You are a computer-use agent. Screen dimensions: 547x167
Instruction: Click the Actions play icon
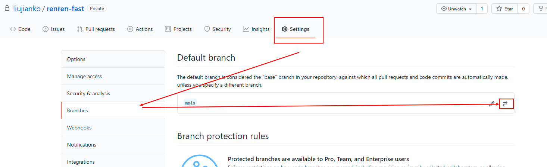(x=130, y=29)
